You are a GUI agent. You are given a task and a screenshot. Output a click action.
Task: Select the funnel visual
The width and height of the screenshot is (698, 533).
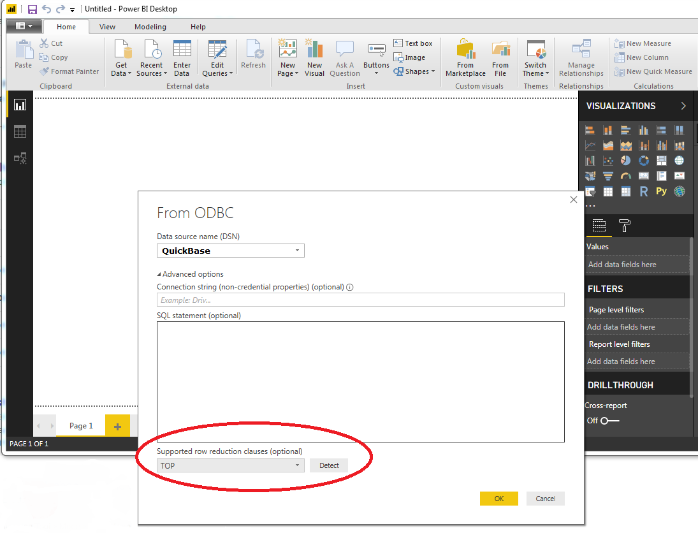tap(607, 176)
